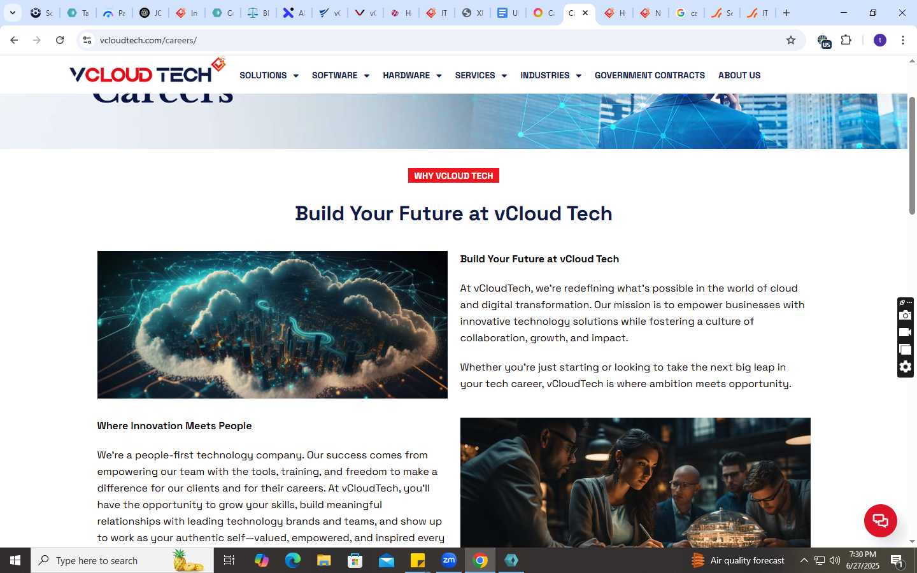917x573 pixels.
Task: Expand the INDUSTRIES dropdown menu
Action: coord(551,75)
